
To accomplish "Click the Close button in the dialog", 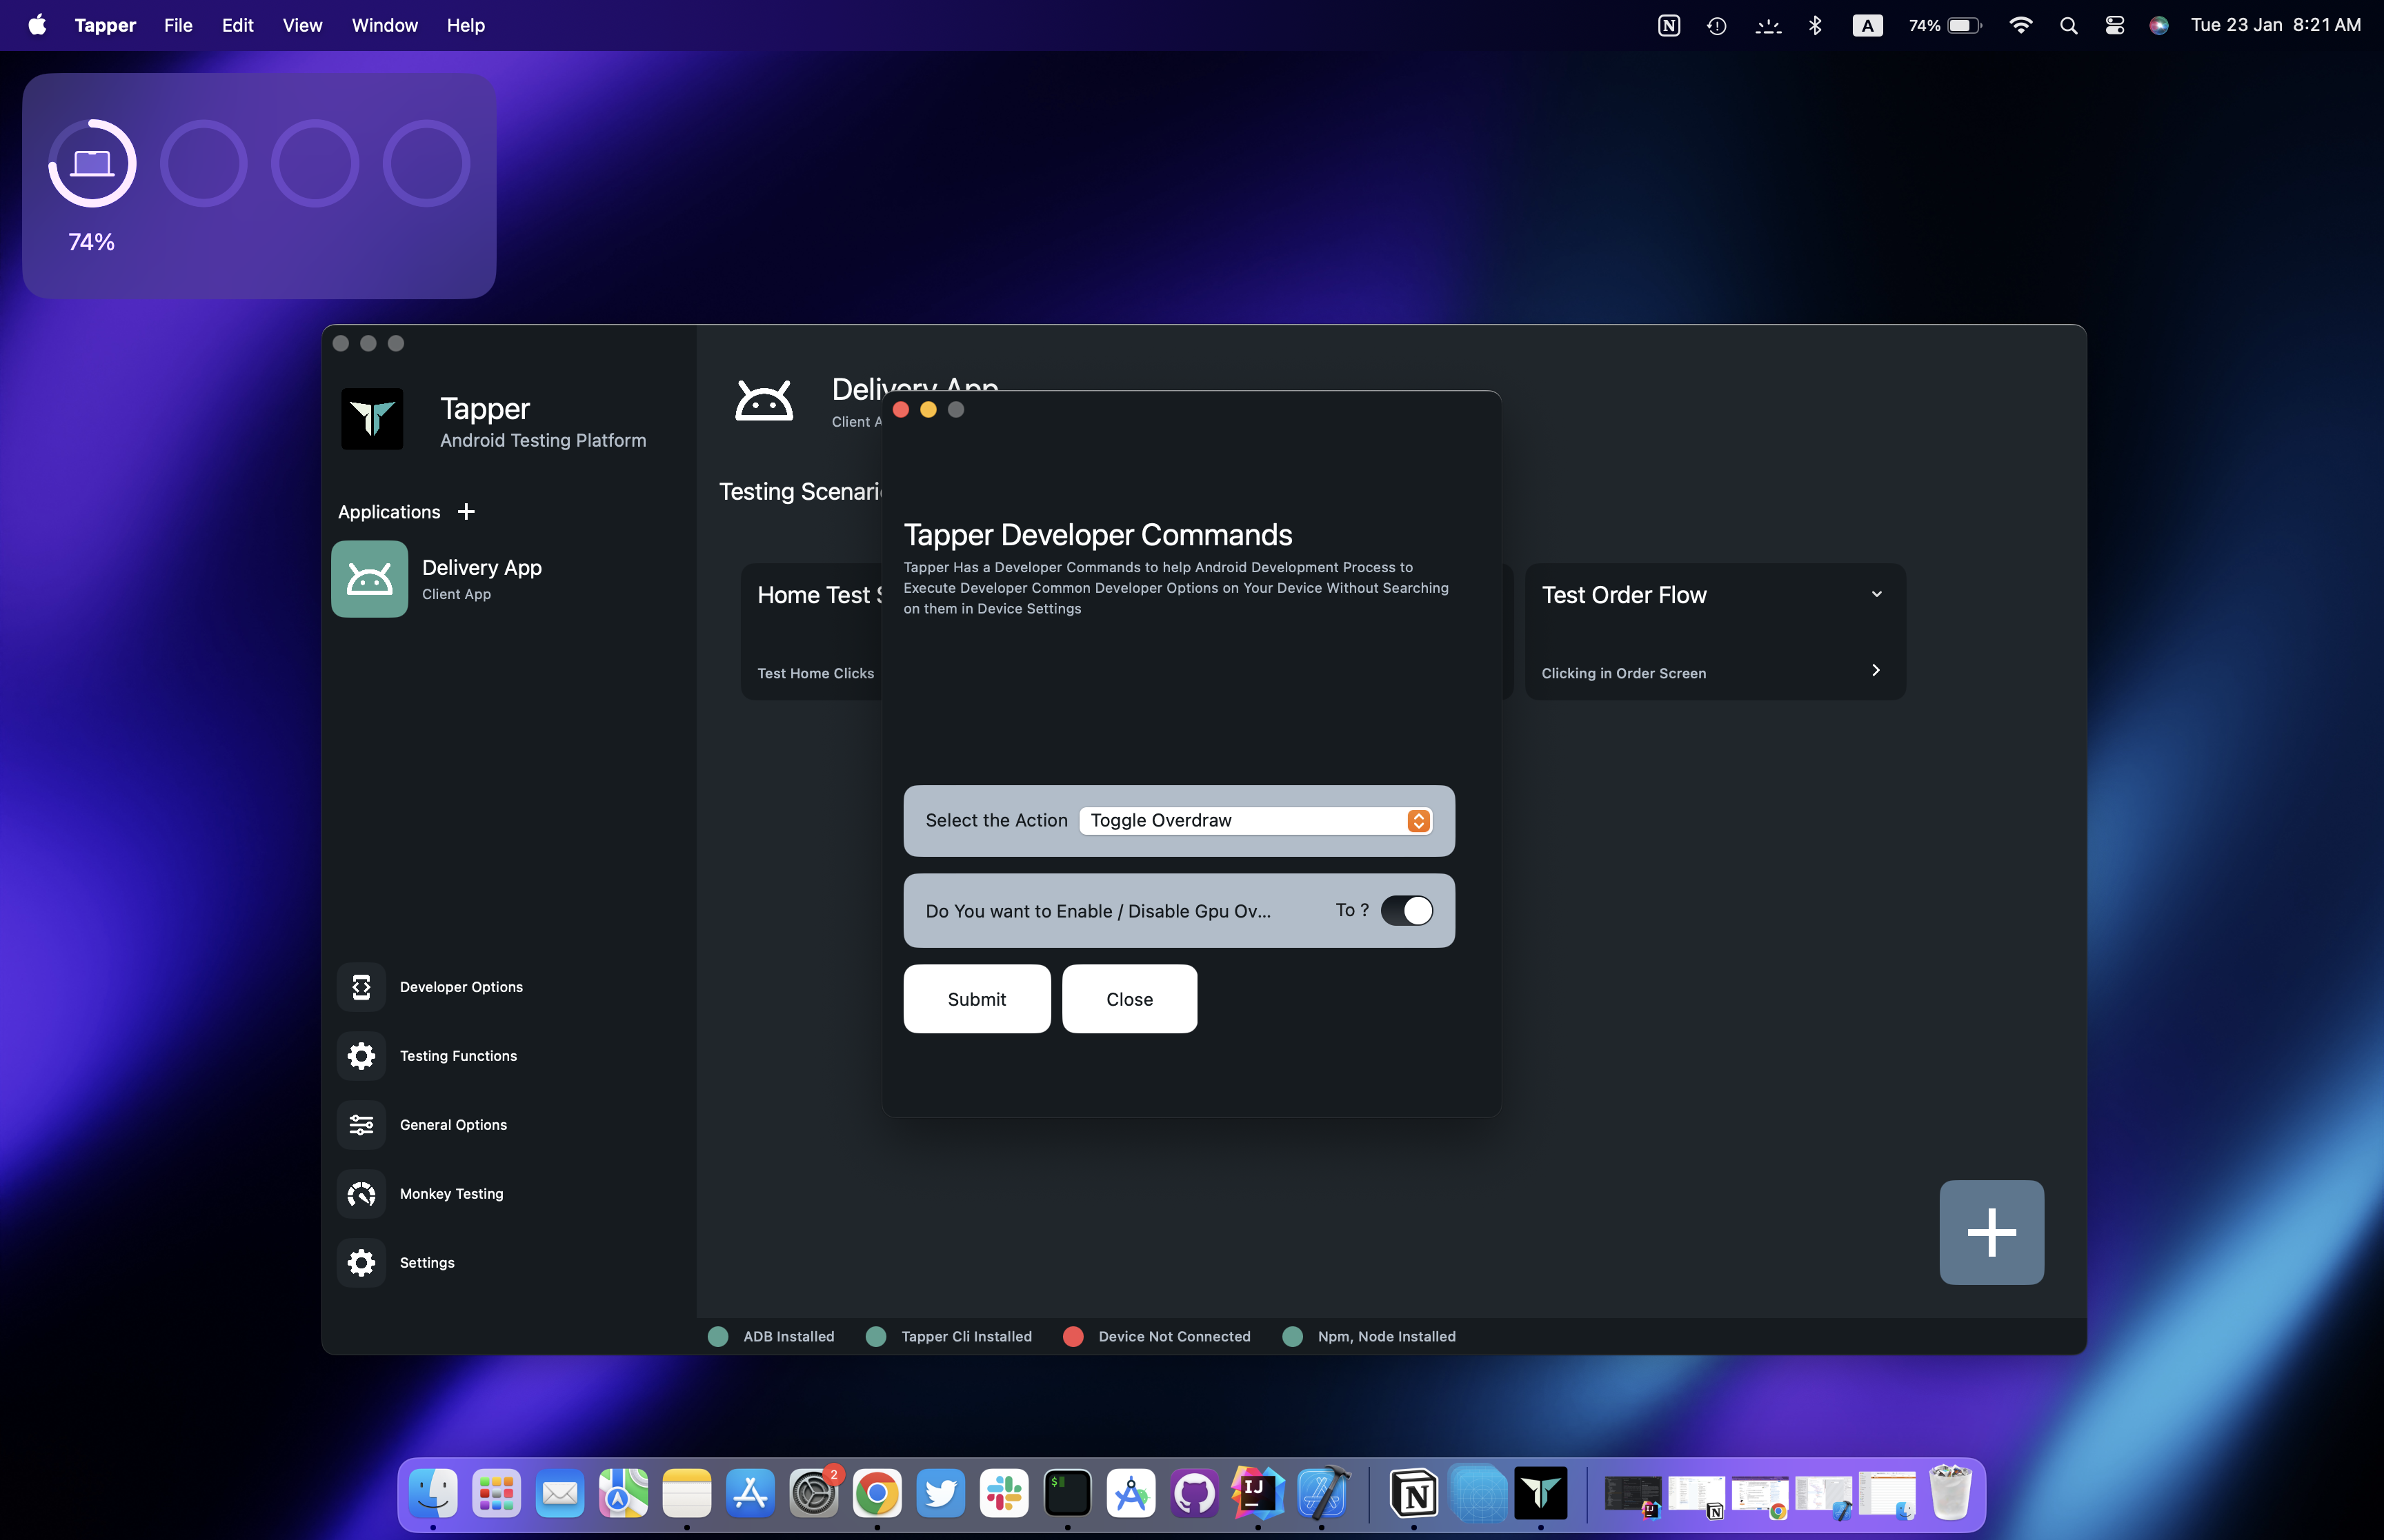I will (x=1129, y=999).
